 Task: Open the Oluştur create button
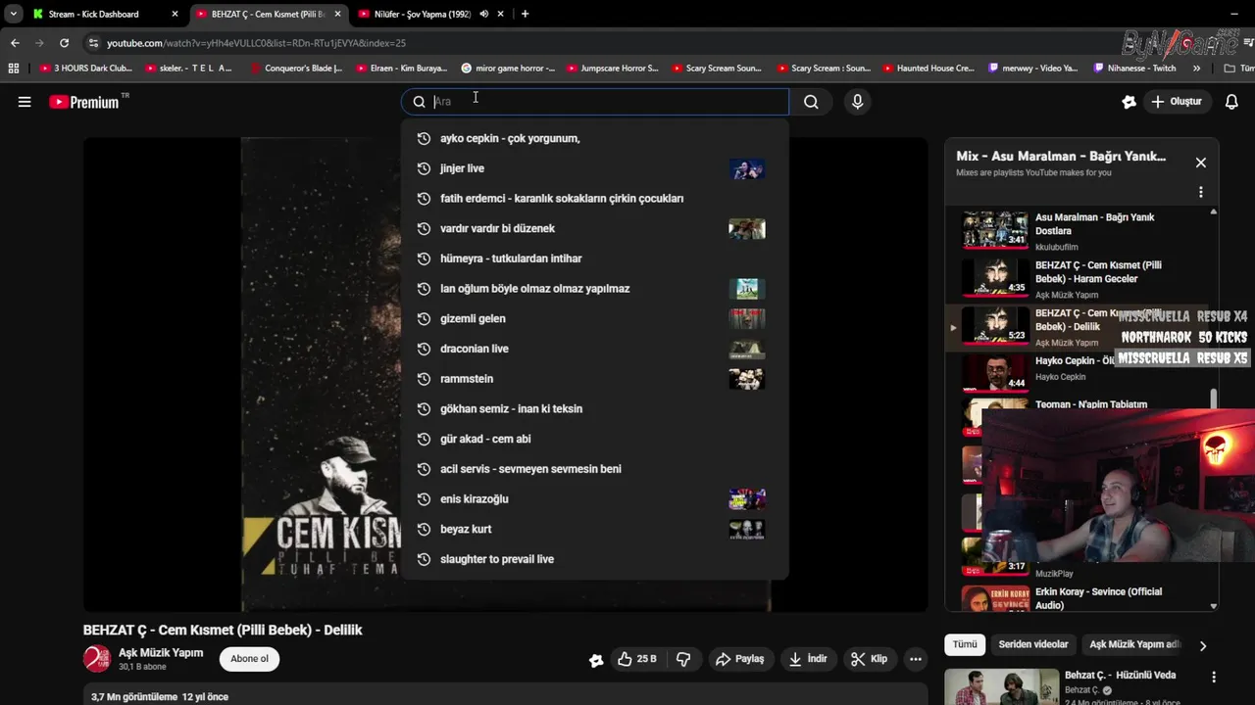(1177, 102)
